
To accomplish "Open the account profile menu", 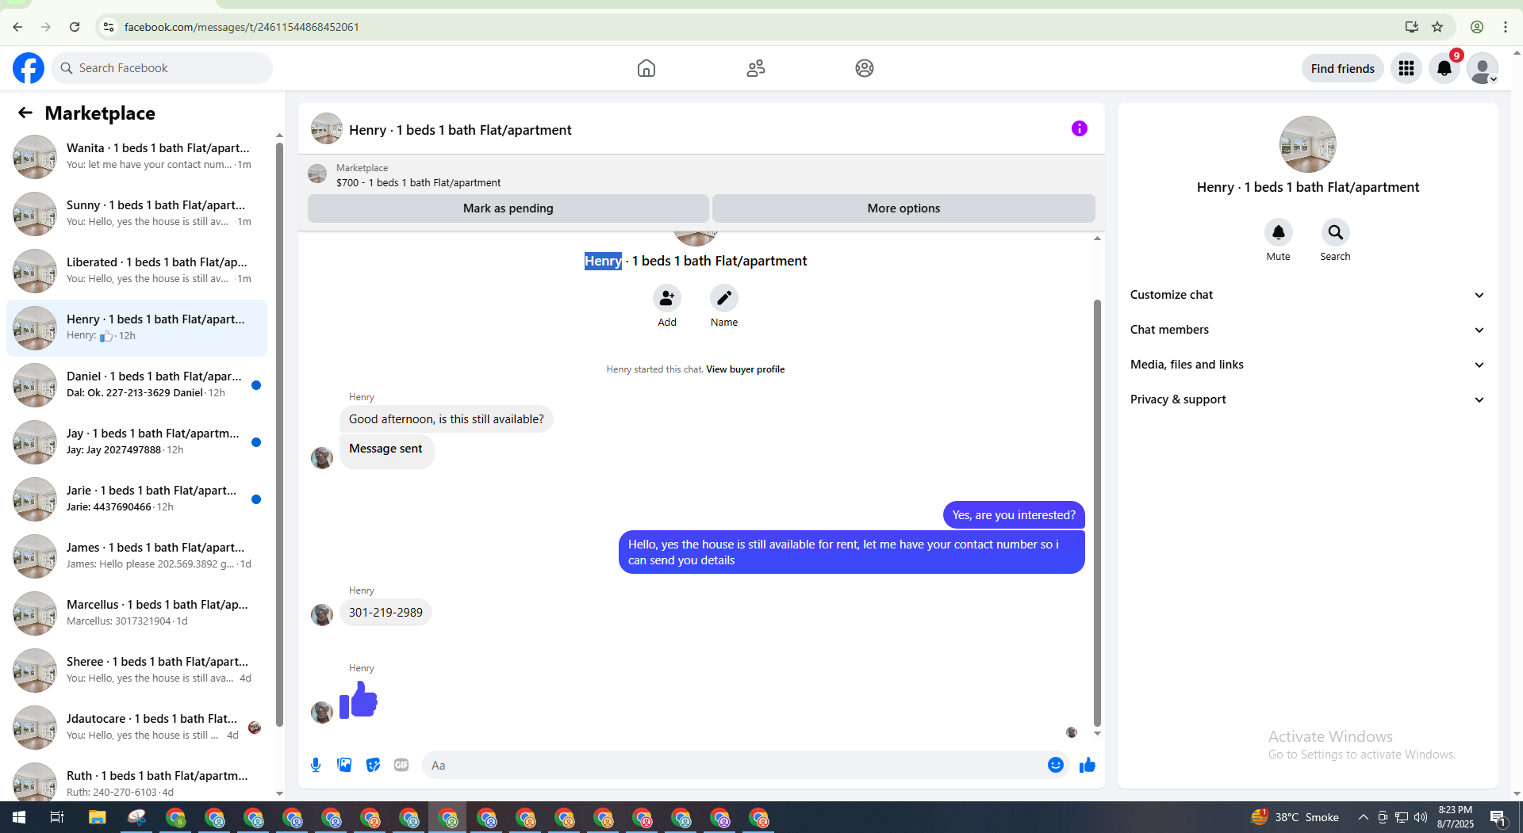I will (1483, 68).
